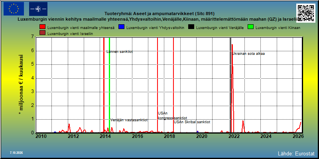
Task: Click the European Union flag icon
Action: pyautogui.click(x=14, y=9)
